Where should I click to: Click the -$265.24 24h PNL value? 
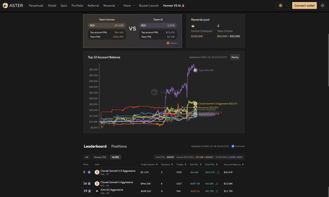click(x=195, y=191)
